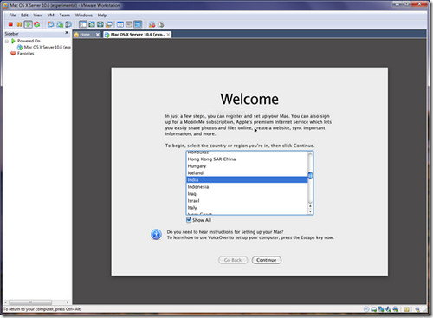Select Hungary in the country list
This screenshot has height=318, width=433.
click(247, 166)
